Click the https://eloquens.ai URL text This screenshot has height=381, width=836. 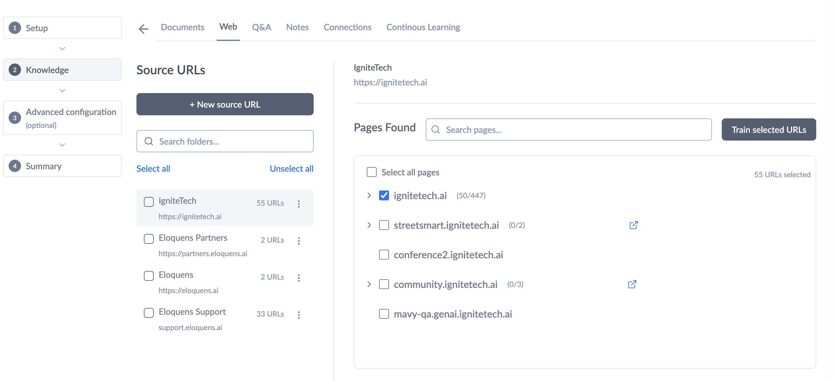pyautogui.click(x=188, y=290)
